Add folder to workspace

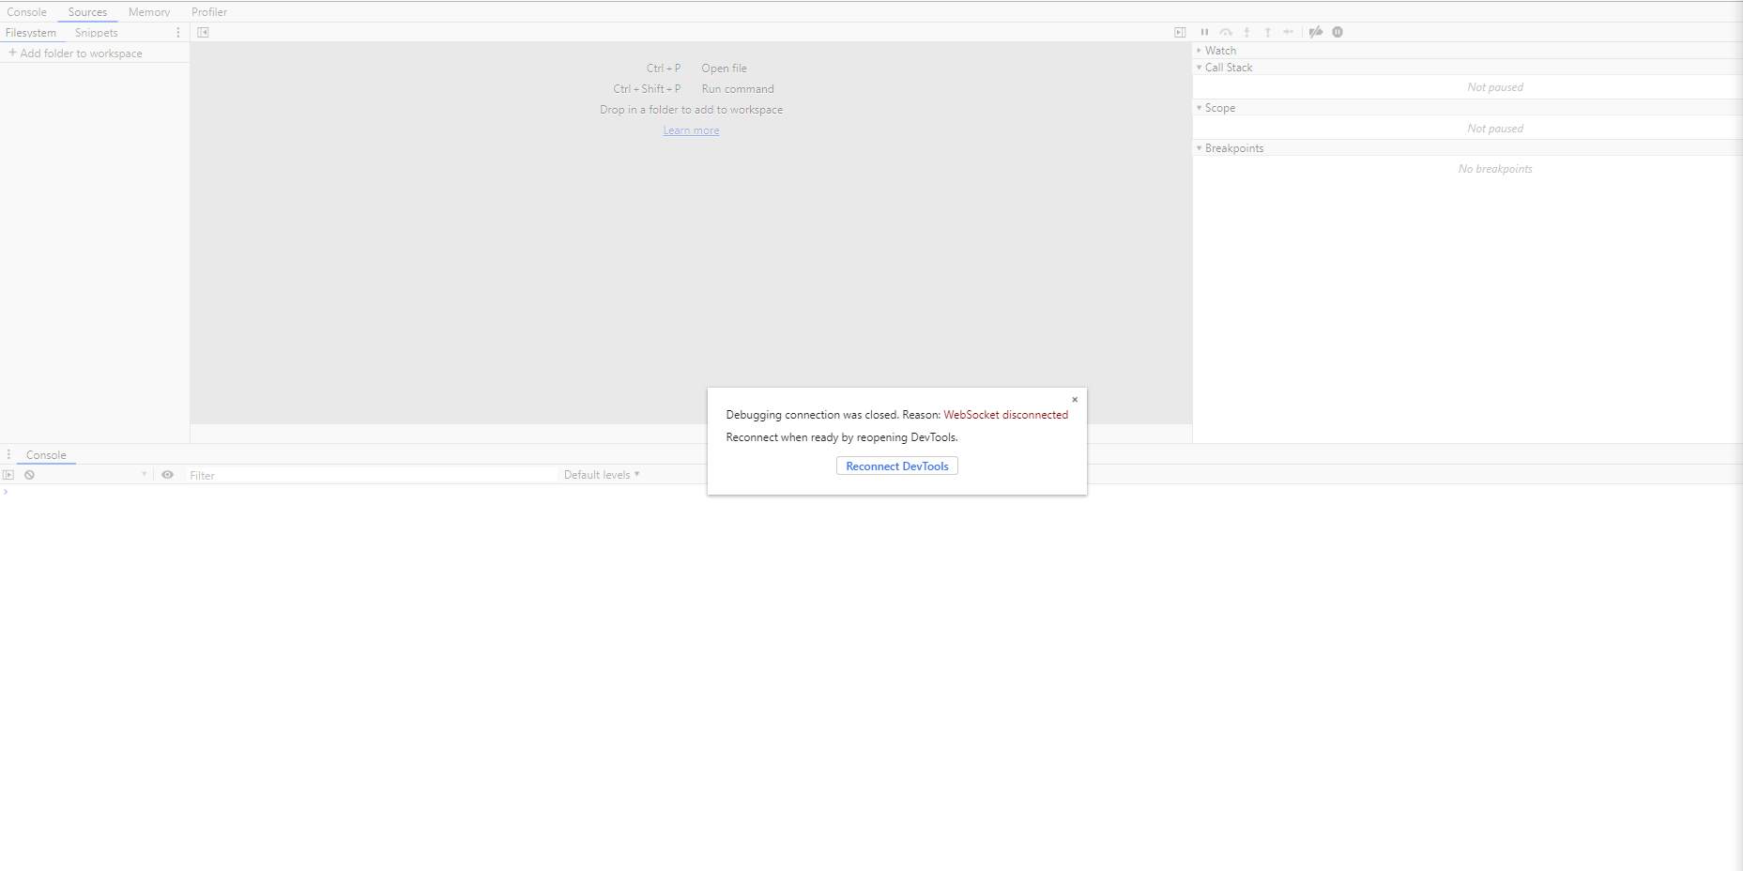tap(75, 53)
